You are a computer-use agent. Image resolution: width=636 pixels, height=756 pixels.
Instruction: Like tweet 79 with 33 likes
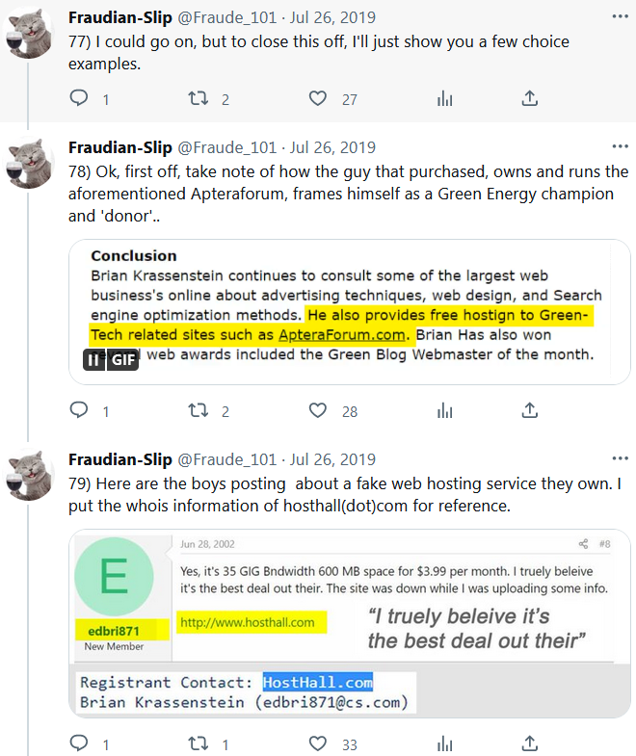(318, 743)
